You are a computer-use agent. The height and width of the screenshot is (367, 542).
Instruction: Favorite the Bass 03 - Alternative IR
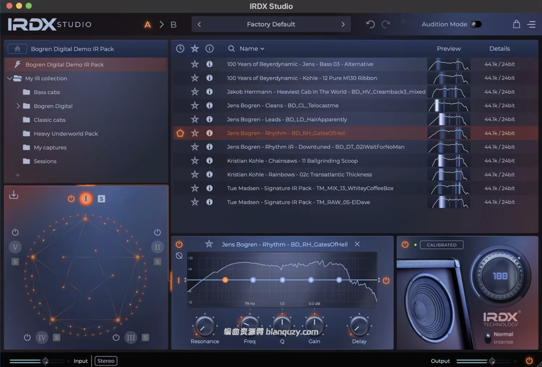pos(195,64)
